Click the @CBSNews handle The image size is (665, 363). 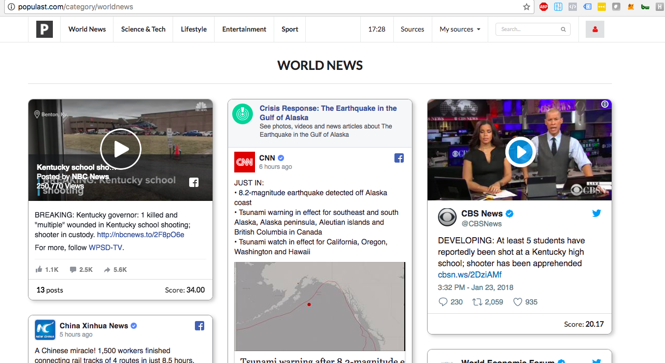tap(482, 224)
